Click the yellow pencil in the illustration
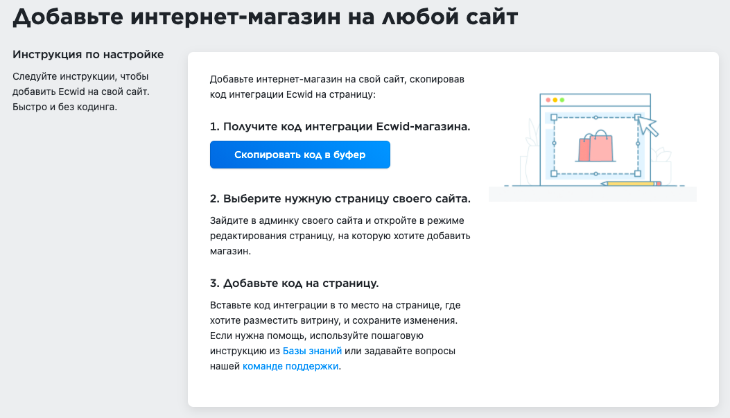 click(631, 184)
